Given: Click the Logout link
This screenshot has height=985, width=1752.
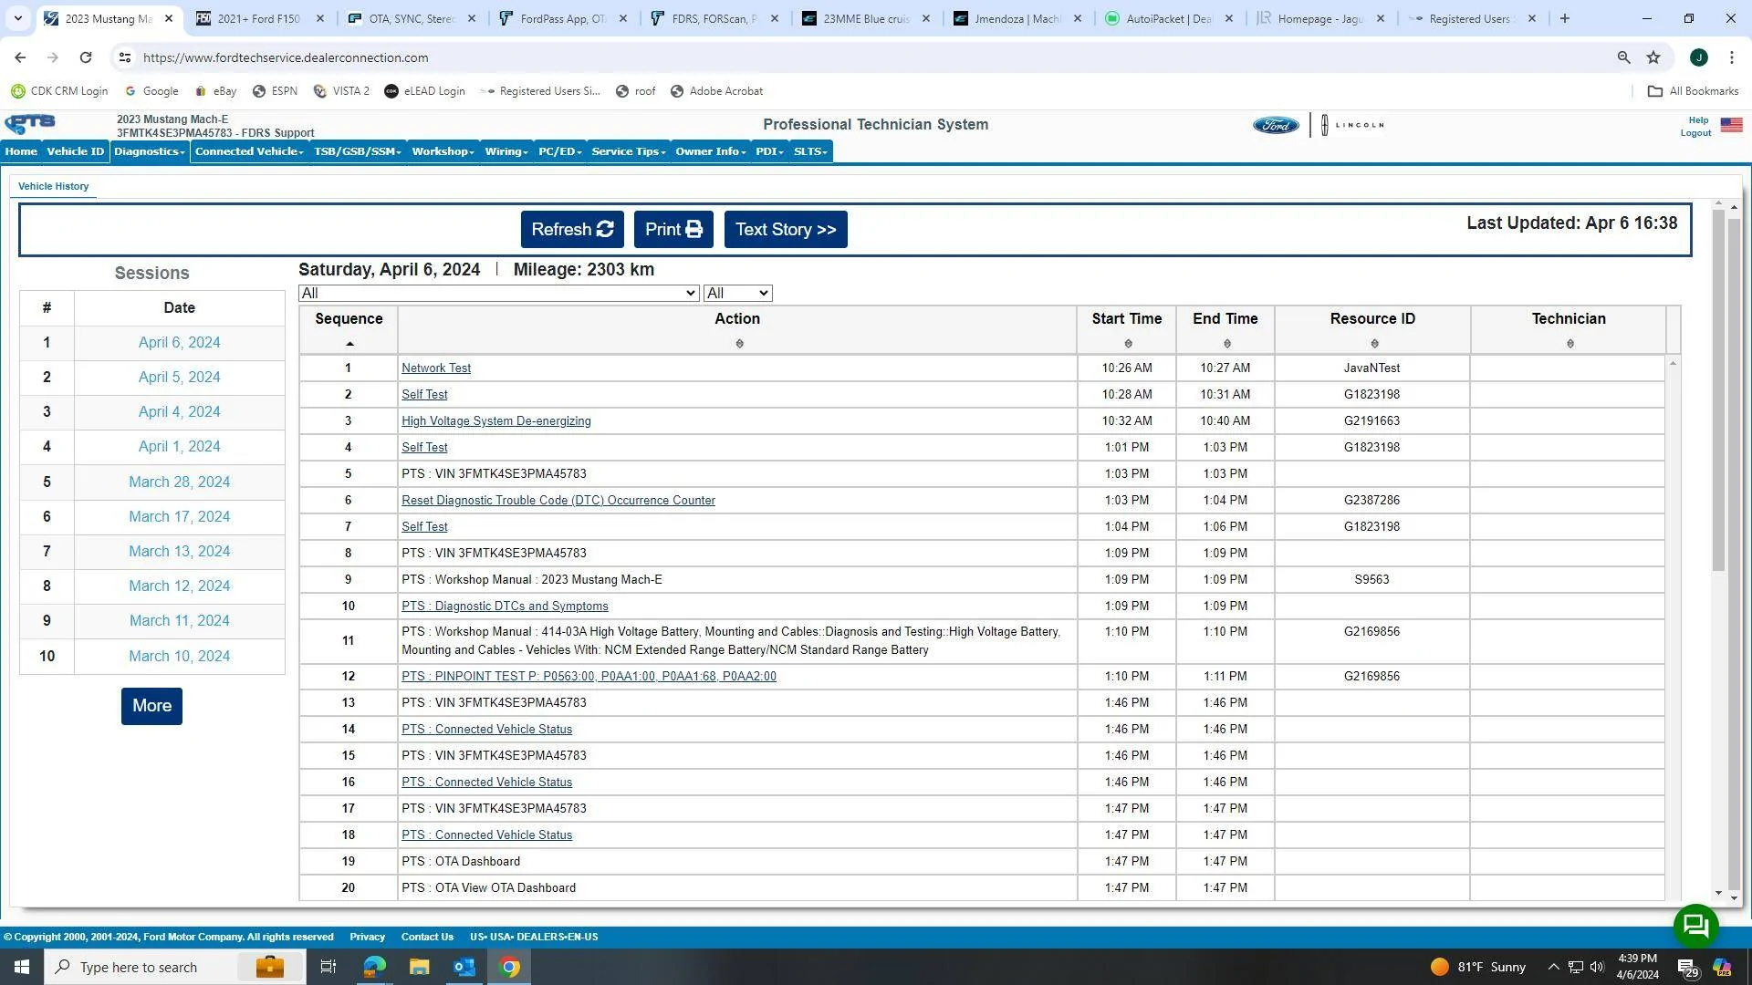Looking at the screenshot, I should [1695, 133].
